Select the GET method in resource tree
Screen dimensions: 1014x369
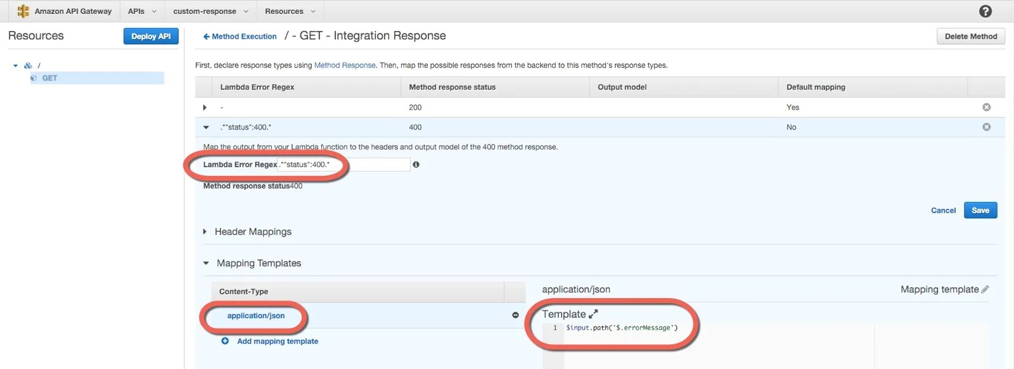49,78
